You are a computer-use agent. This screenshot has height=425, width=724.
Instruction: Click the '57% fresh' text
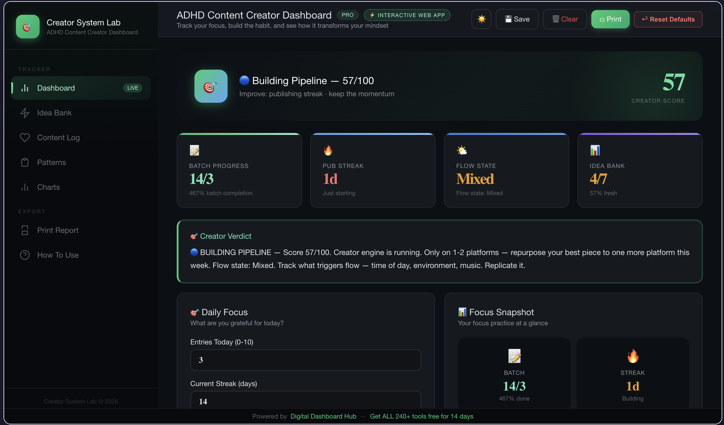click(603, 193)
